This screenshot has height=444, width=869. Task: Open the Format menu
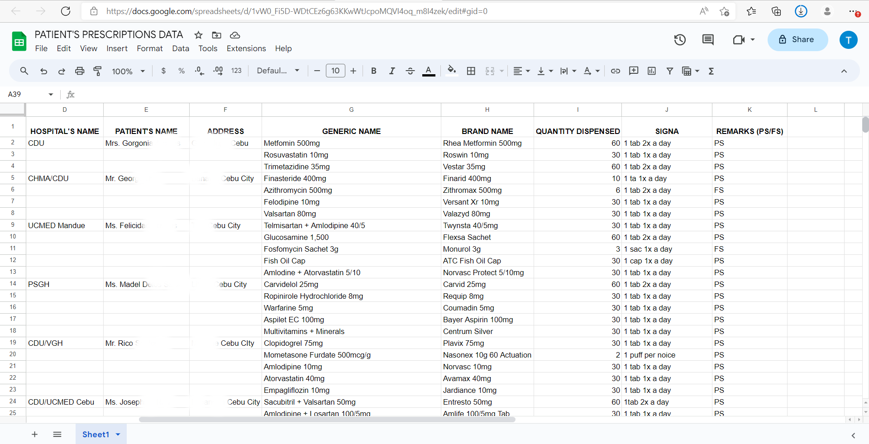(x=150, y=48)
